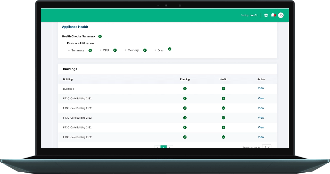Click the Summary utilization status checkmark
The width and height of the screenshot is (330, 174).
tap(90, 50)
